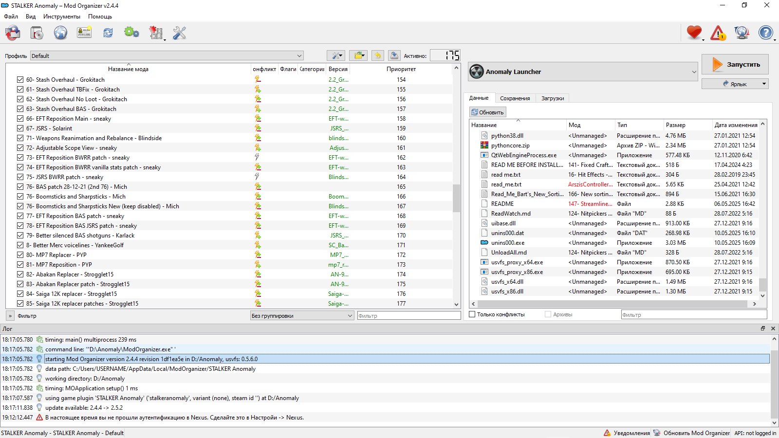The width and height of the screenshot is (779, 438).
Task: Click the Запустить run button
Action: pyautogui.click(x=735, y=64)
